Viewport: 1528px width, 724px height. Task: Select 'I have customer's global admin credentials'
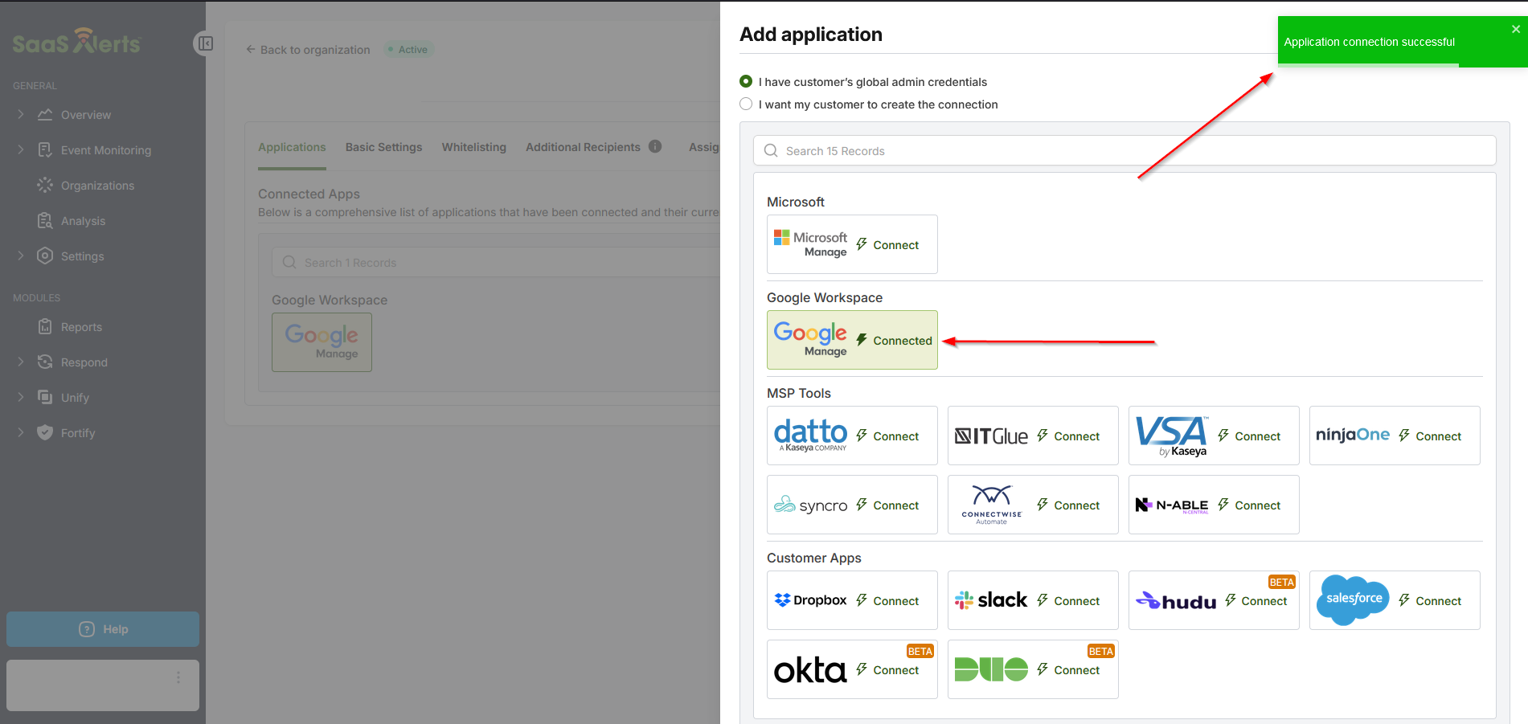click(746, 82)
